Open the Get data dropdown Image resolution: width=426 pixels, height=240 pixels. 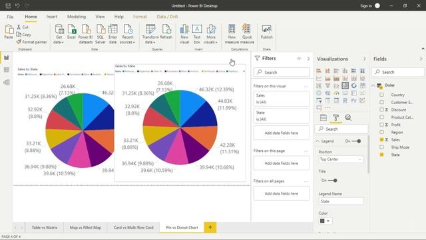click(59, 34)
